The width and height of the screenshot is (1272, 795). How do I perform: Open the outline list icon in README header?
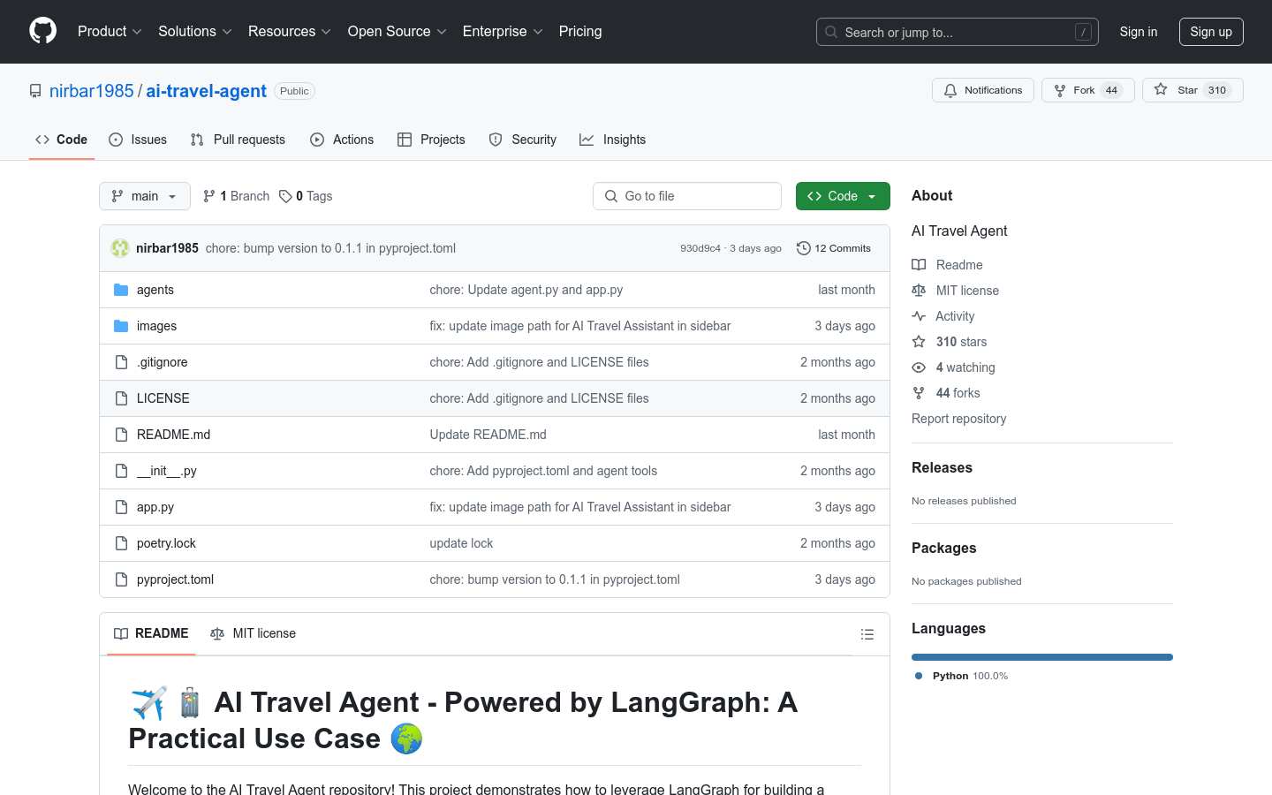pos(867,634)
